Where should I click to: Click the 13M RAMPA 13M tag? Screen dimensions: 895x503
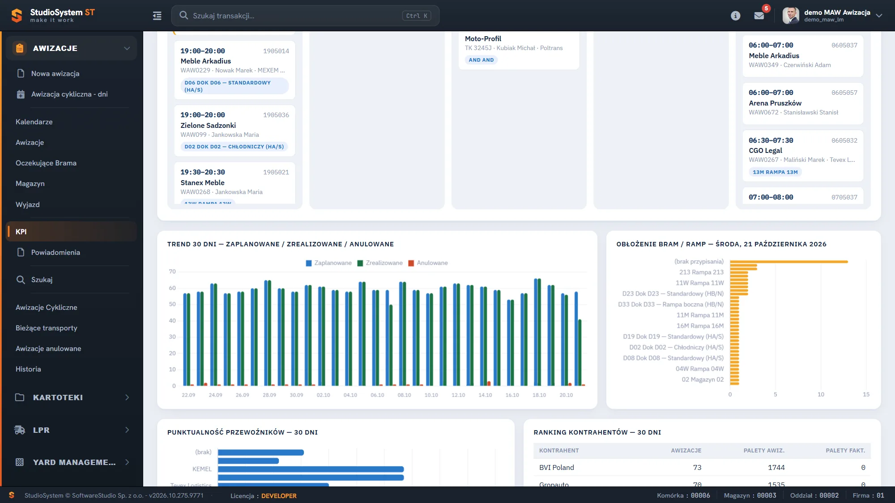click(x=775, y=172)
